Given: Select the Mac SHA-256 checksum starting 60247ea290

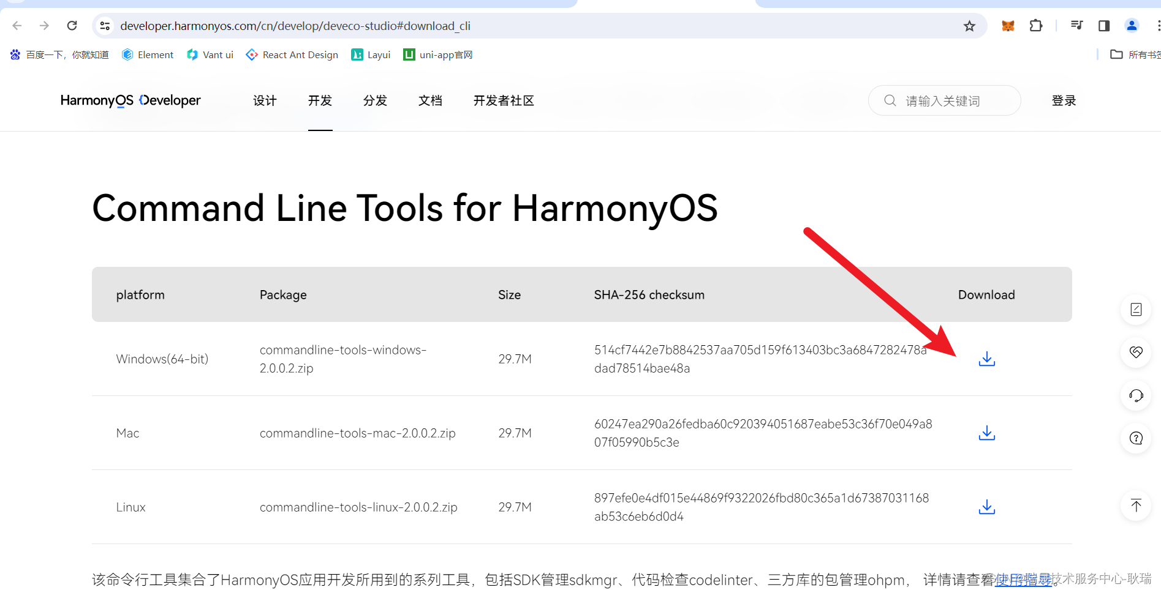Looking at the screenshot, I should pos(763,433).
